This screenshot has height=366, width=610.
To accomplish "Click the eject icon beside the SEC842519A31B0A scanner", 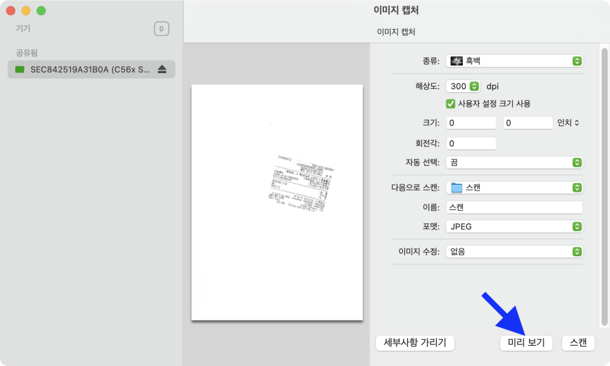I will click(162, 69).
